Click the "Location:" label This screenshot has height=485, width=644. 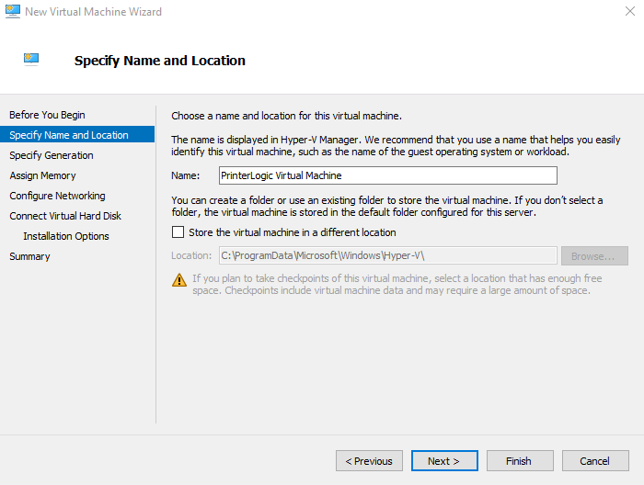[191, 256]
